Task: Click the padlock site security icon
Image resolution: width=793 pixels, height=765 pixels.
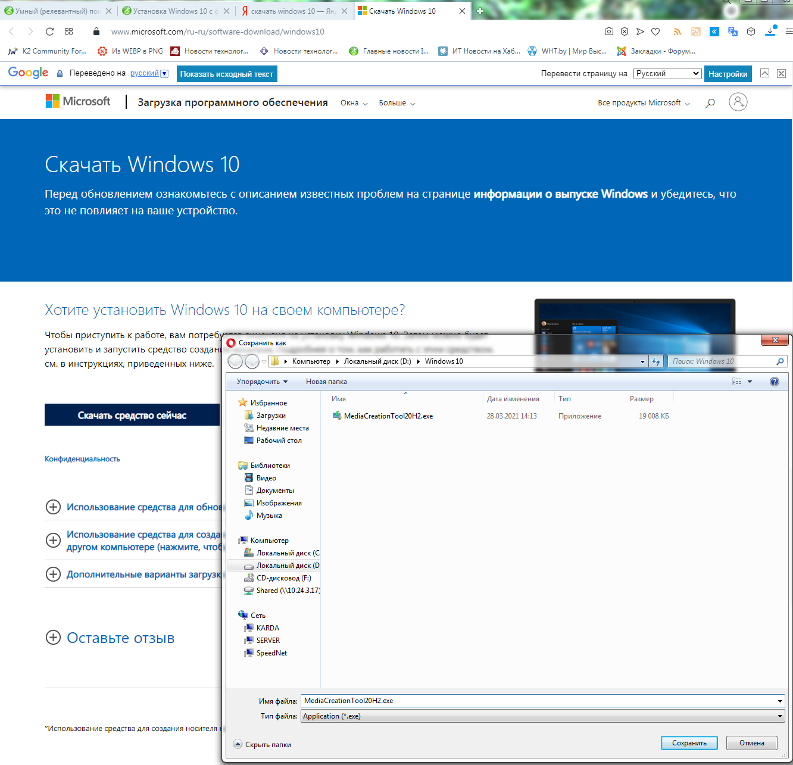Action: (x=96, y=32)
